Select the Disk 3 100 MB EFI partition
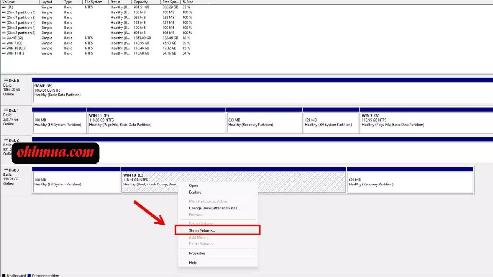Image resolution: width=493 pixels, height=277 pixels. click(76, 180)
